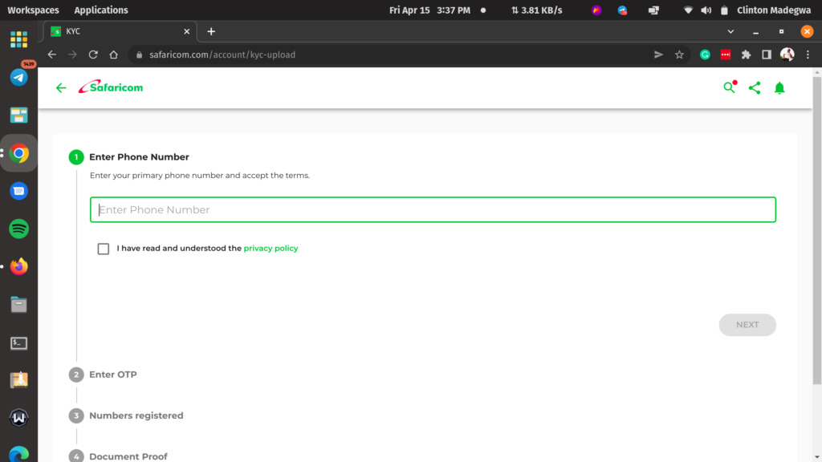Click the network speed indicator
This screenshot has height=462, width=822.
536,10
